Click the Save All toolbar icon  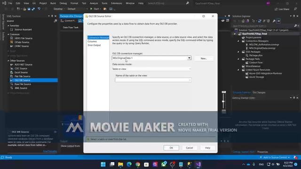33,9
